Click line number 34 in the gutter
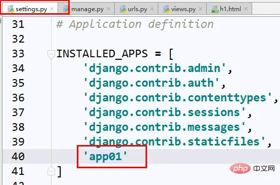280x185 pixels. point(18,68)
